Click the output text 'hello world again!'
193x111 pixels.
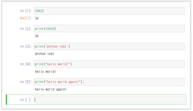pos(51,89)
